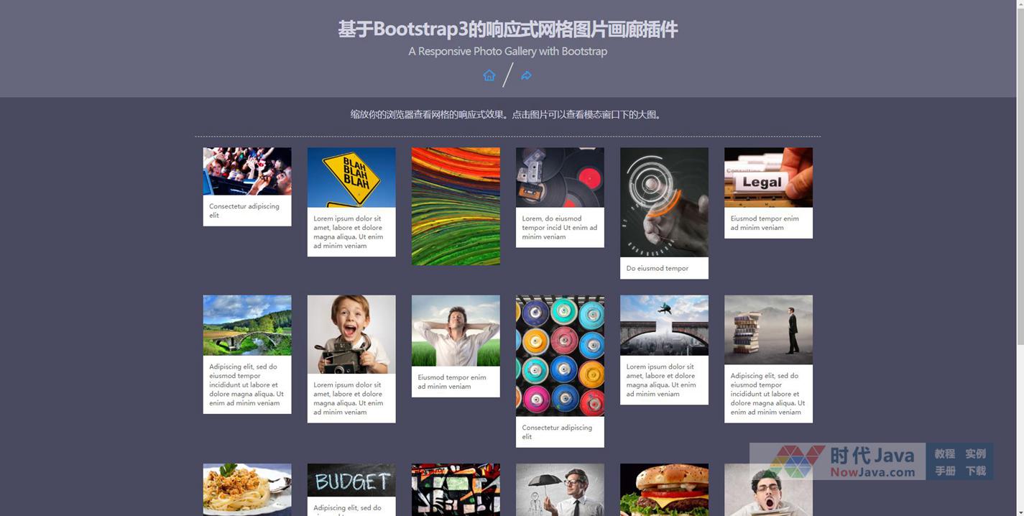The height and width of the screenshot is (516, 1024).
Task: Open the relaxing man on grass photo
Action: coord(456,331)
